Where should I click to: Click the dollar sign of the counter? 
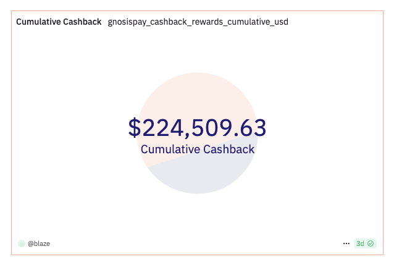pyautogui.click(x=135, y=128)
